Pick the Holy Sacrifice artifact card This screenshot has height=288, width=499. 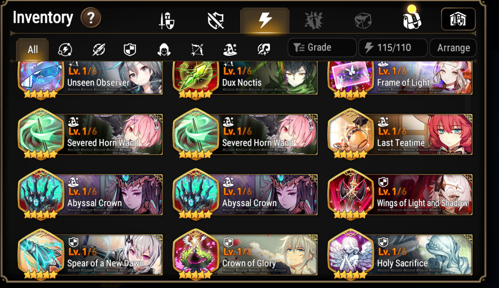pos(400,255)
